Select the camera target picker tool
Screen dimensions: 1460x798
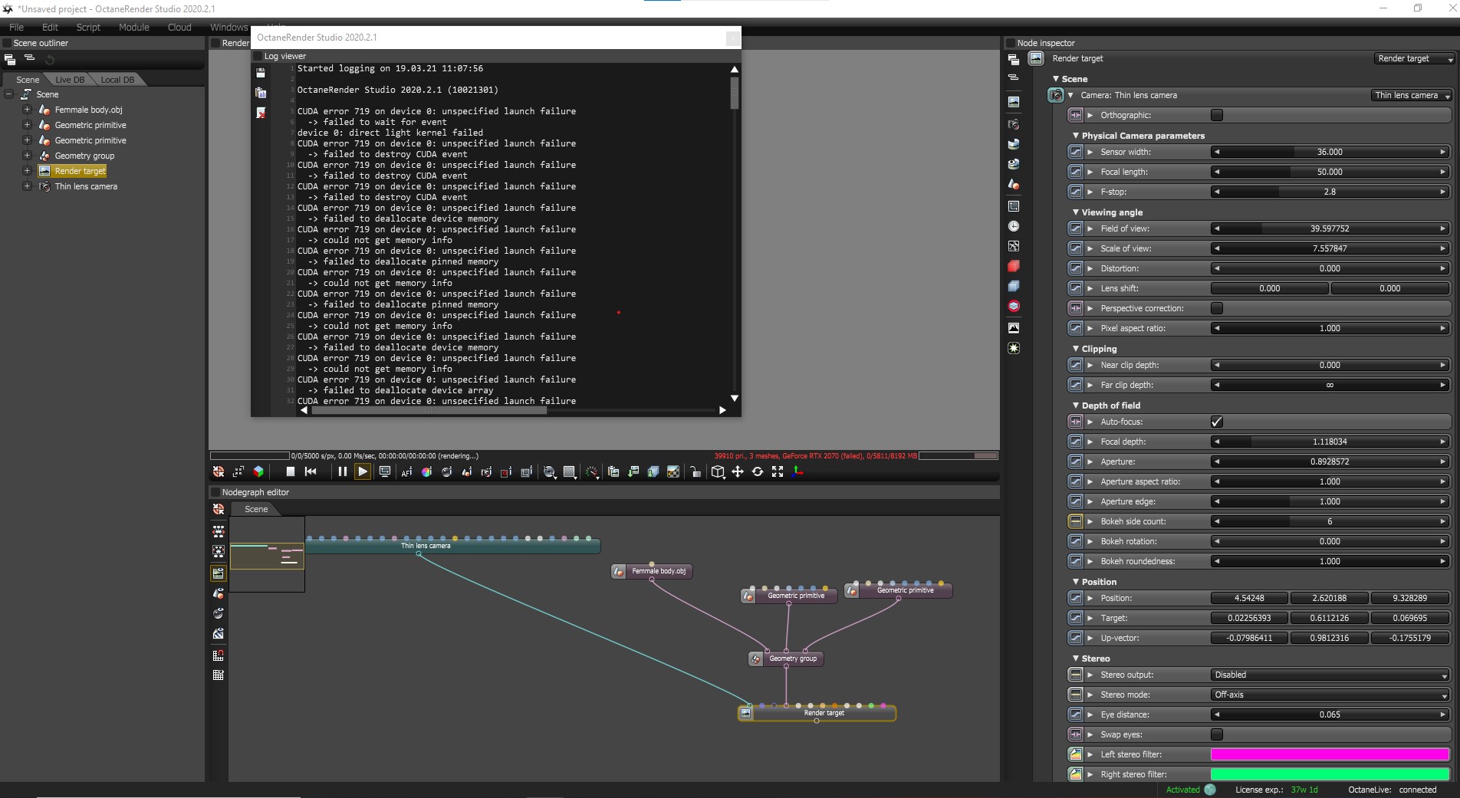[486, 472]
